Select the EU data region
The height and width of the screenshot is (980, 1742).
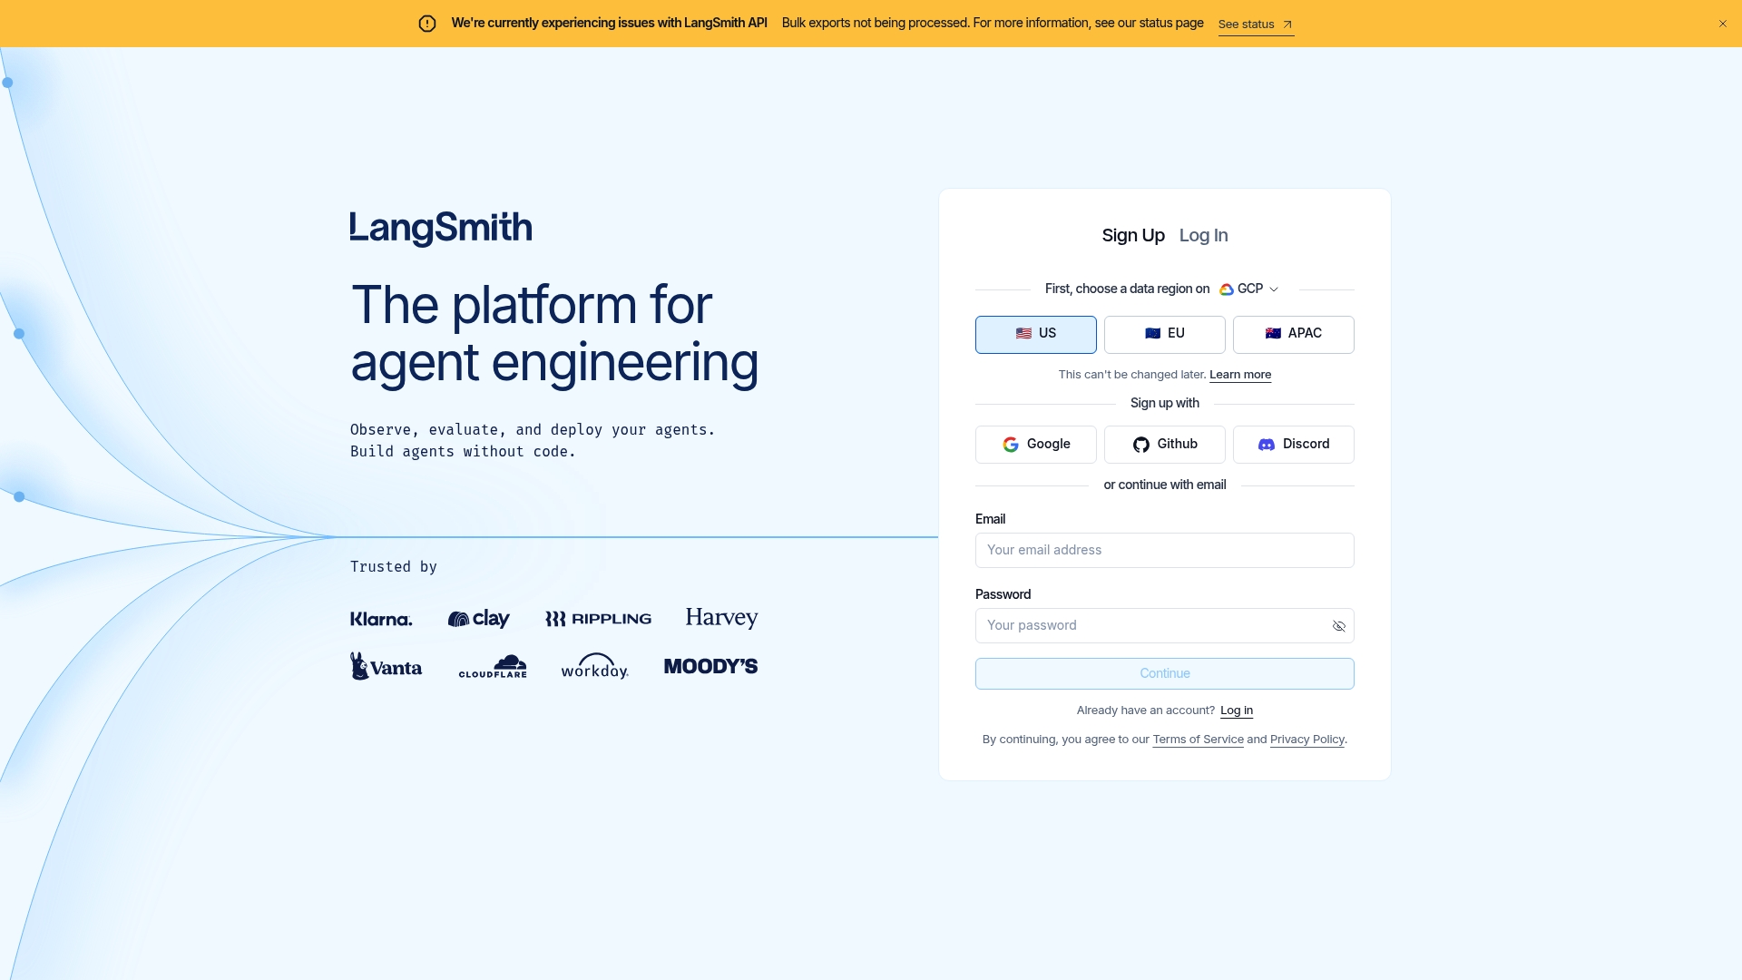1164,334
